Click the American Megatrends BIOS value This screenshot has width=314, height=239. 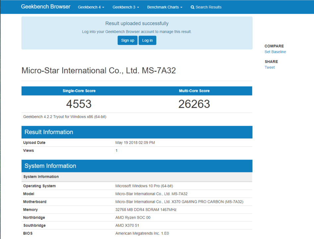pos(142,233)
